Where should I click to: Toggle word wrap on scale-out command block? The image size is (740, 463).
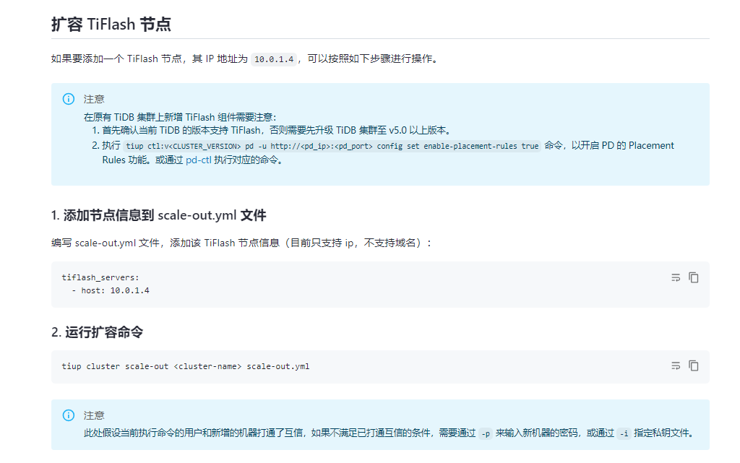676,366
